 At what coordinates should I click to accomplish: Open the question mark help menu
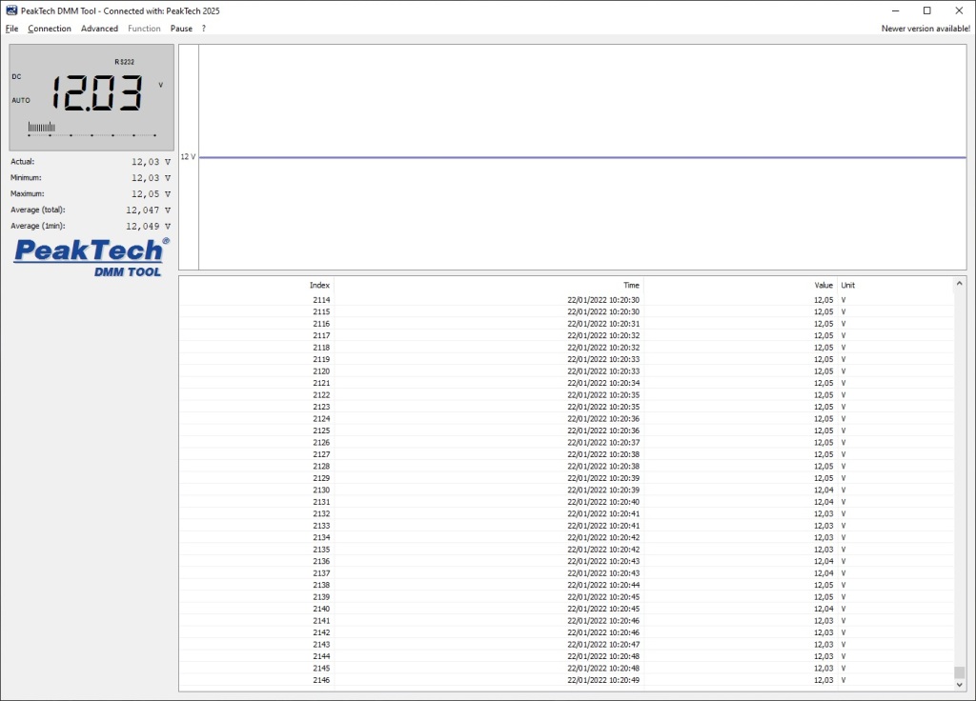pos(203,29)
